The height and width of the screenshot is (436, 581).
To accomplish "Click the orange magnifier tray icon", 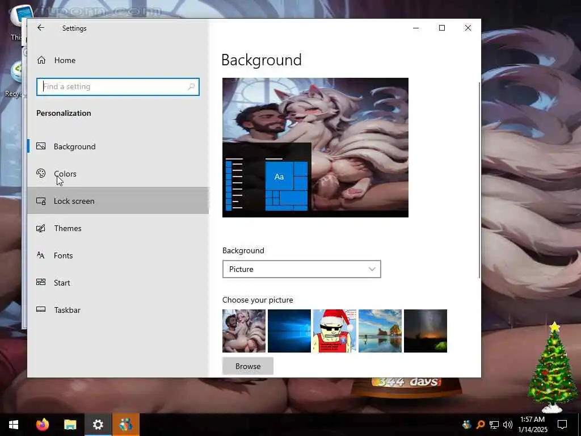I will [x=480, y=425].
